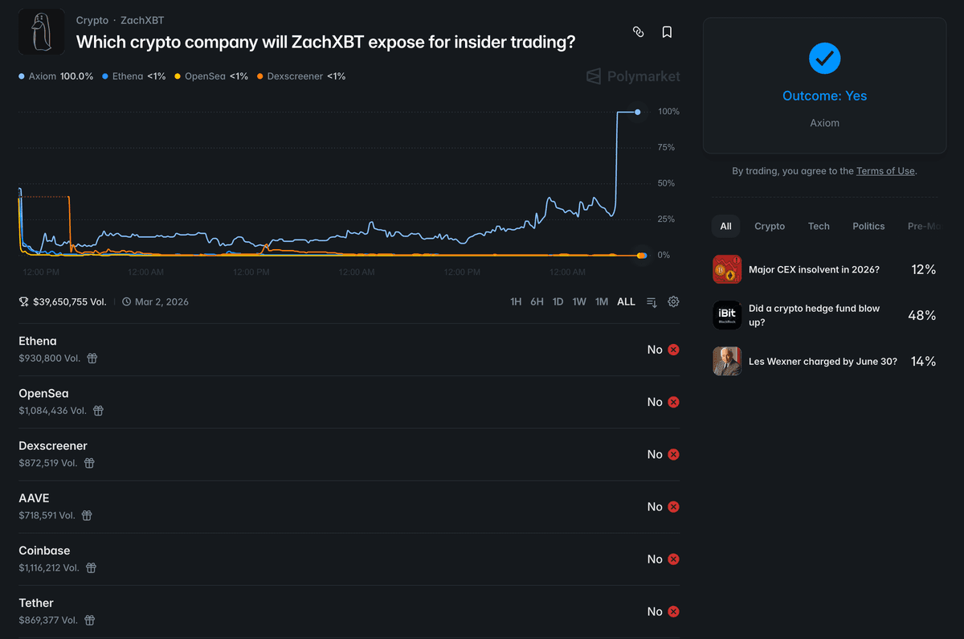
Task: Click the iBit logo on hedge fund market
Action: point(727,314)
